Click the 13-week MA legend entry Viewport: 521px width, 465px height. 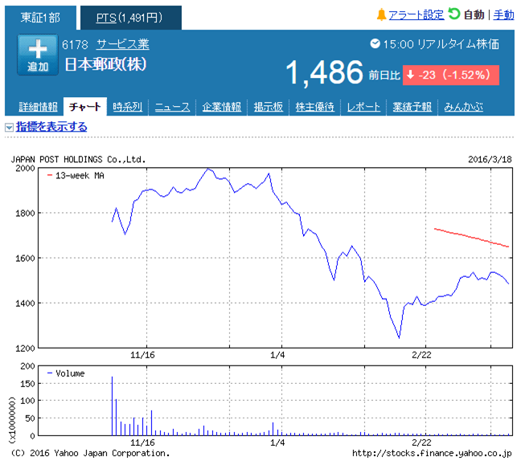(76, 176)
